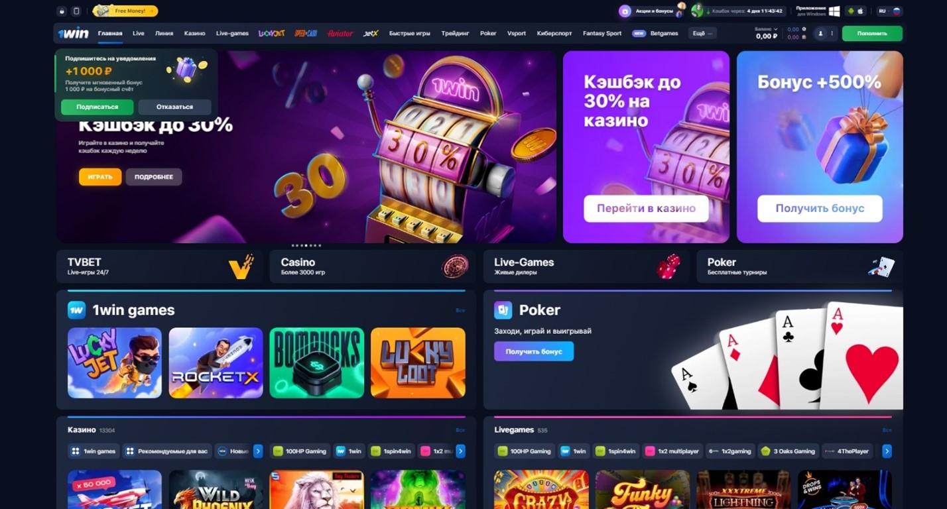Decline notifications with Отказаться button

pos(175,107)
